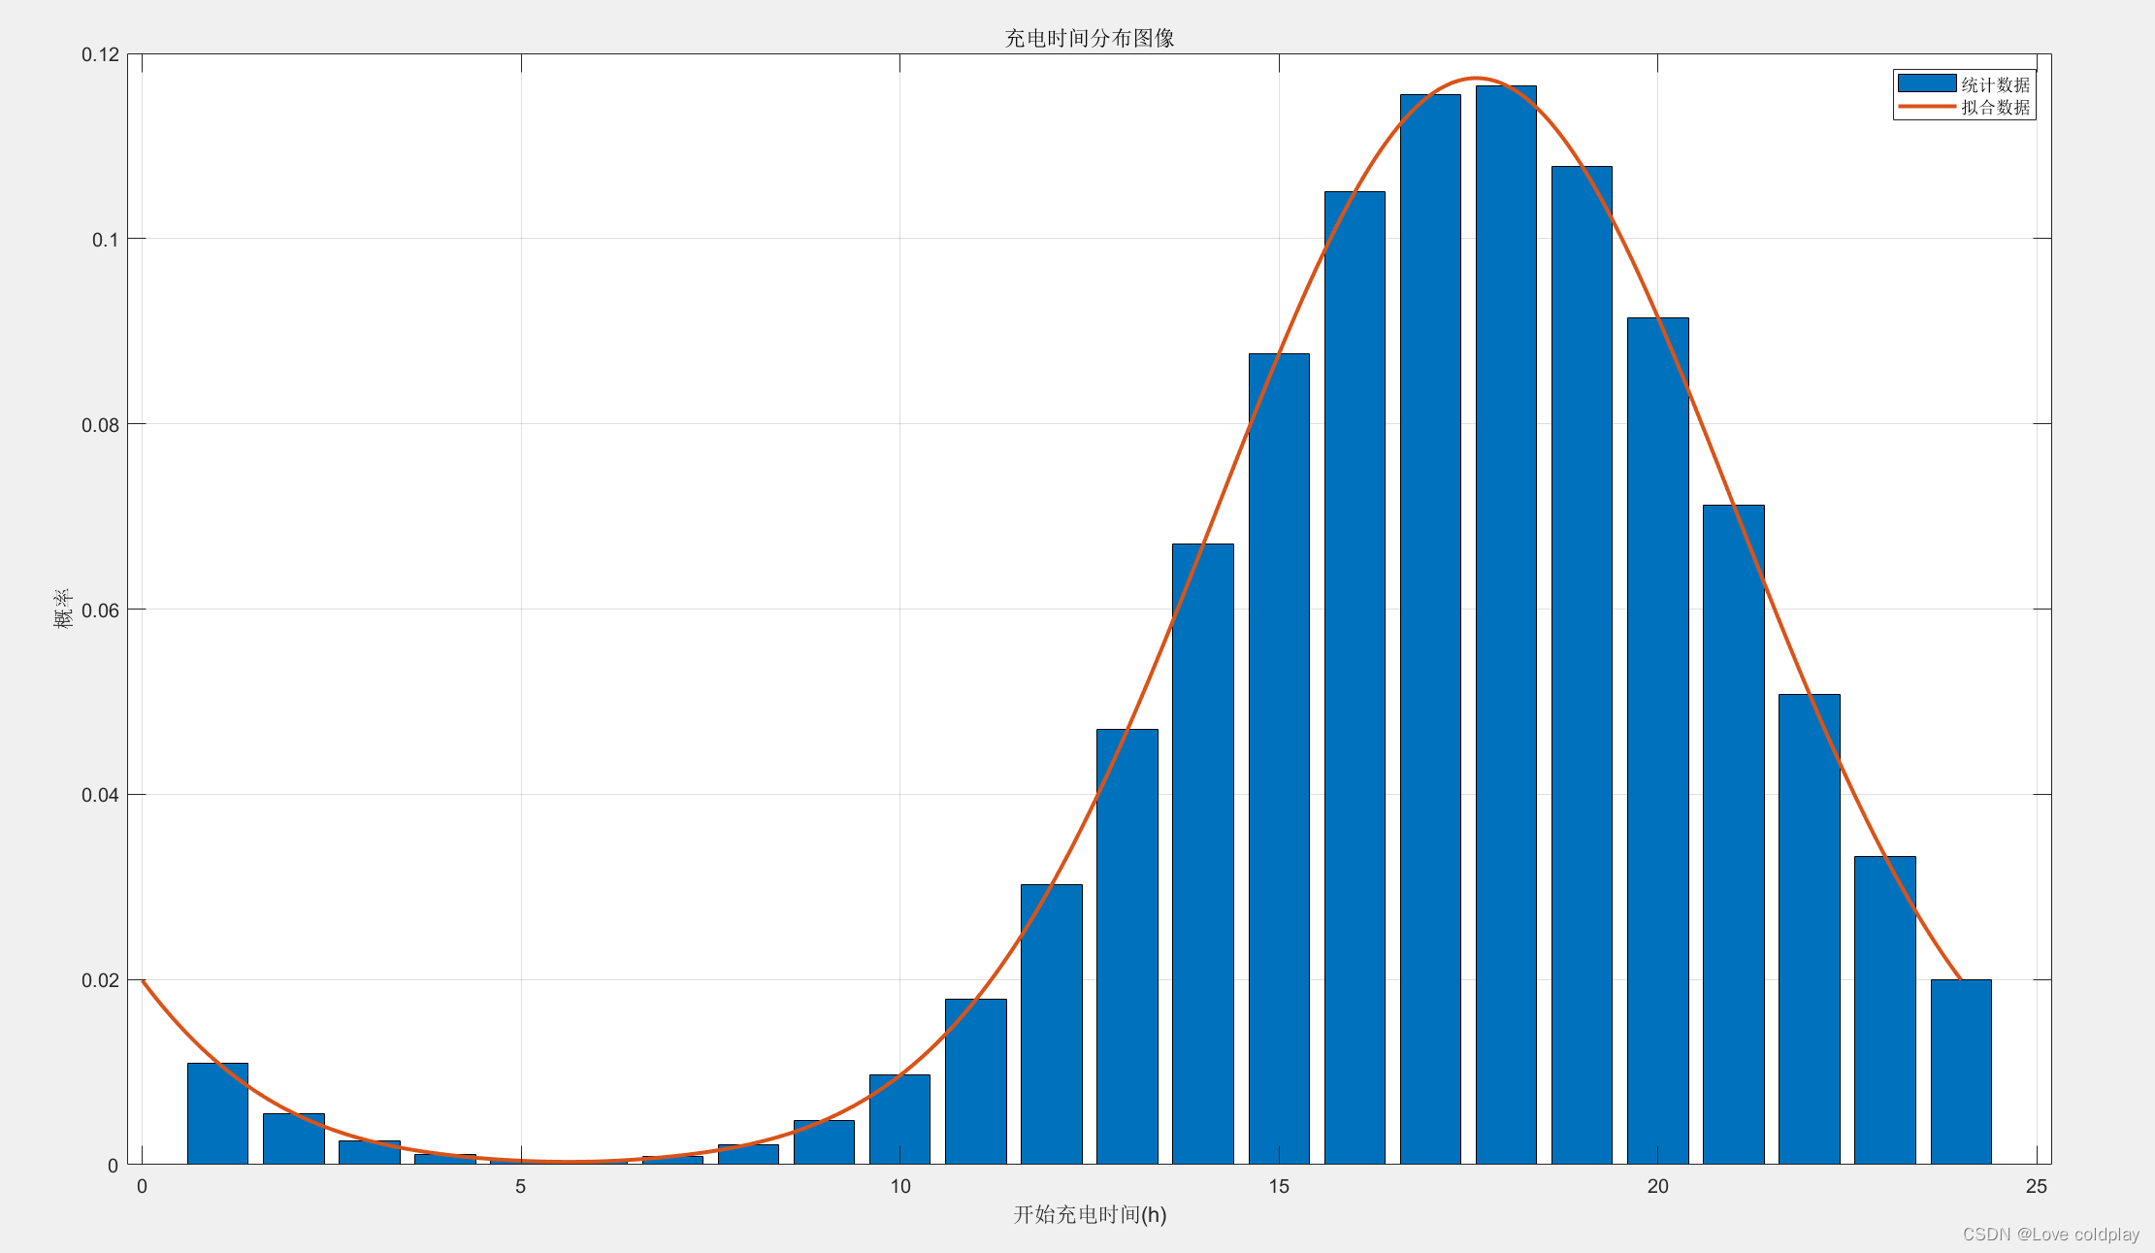
Task: Click the orange legend line for 拟合数据
Action: coord(1927,107)
